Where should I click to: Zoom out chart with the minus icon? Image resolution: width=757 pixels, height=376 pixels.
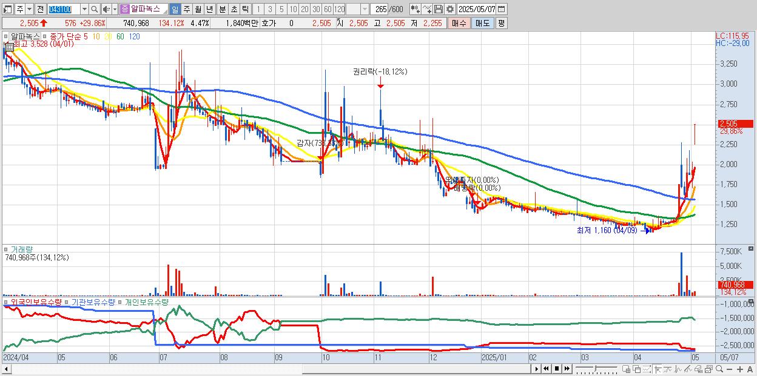click(729, 369)
